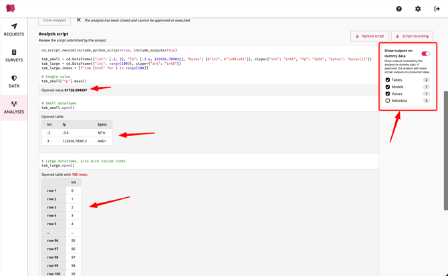The width and height of the screenshot is (448, 276).
Task: Open the Data section in sidebar
Action: 14,82
